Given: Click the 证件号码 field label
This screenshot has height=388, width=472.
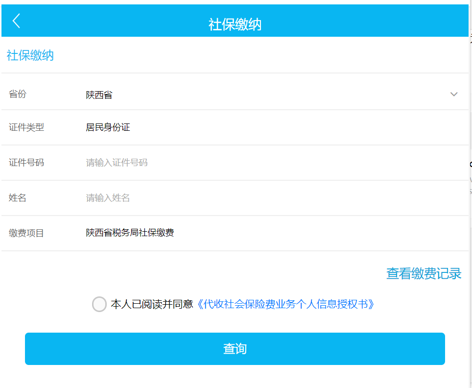Looking at the screenshot, I should coord(26,163).
